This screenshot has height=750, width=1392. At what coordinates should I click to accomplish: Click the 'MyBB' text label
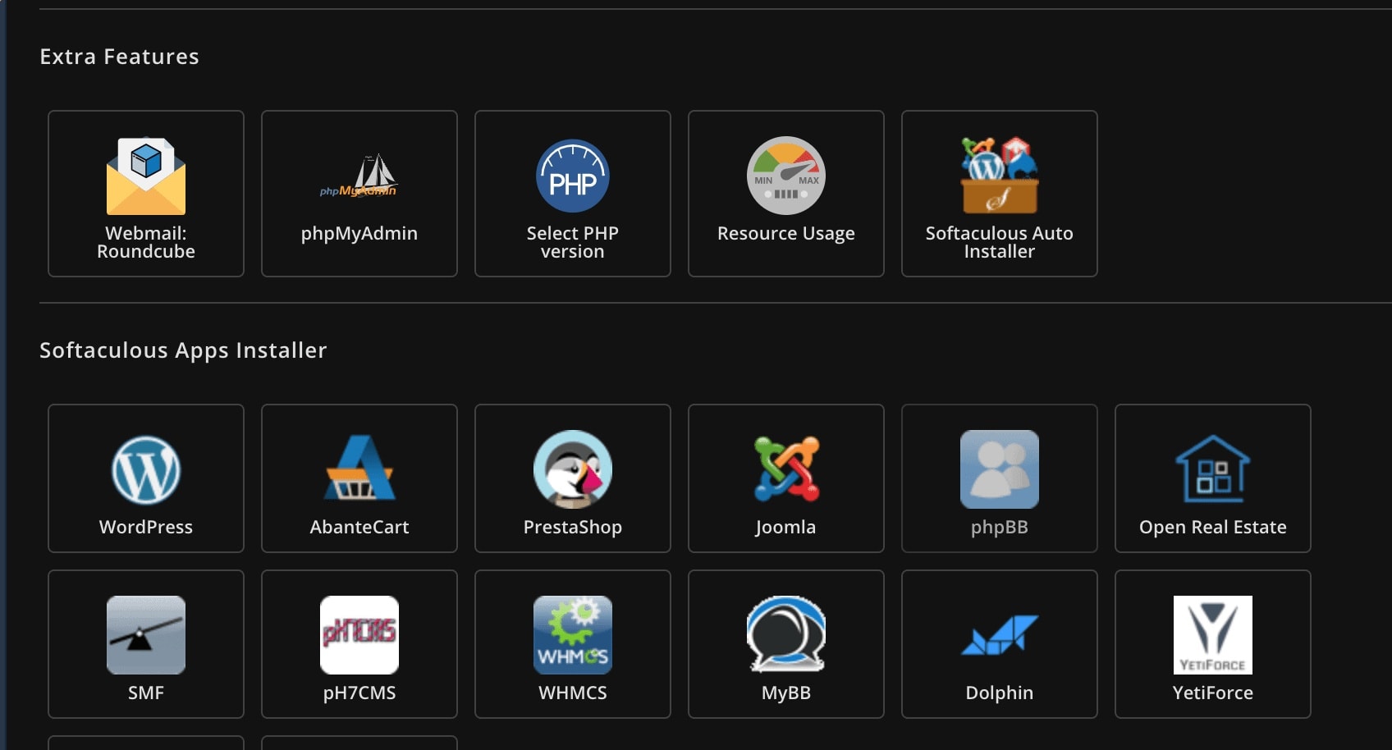(x=786, y=693)
